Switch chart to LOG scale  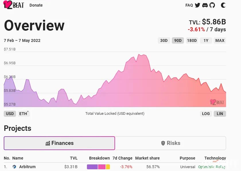(x=206, y=114)
